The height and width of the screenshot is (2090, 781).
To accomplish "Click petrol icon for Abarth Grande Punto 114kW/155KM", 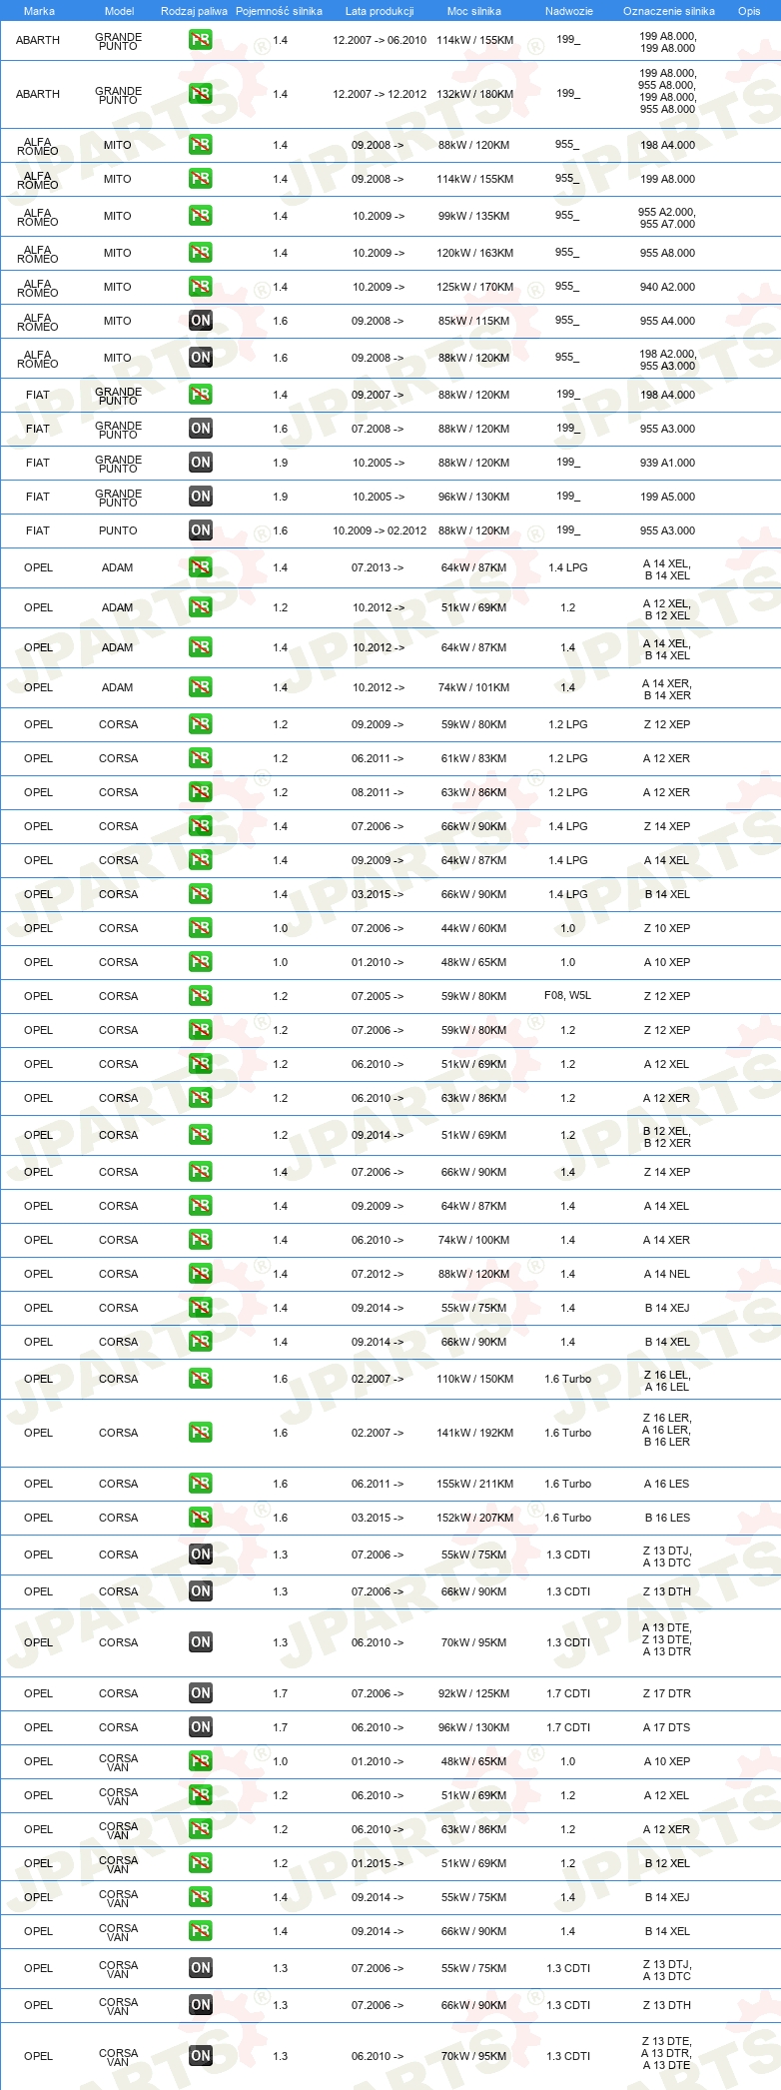I will pos(201,40).
